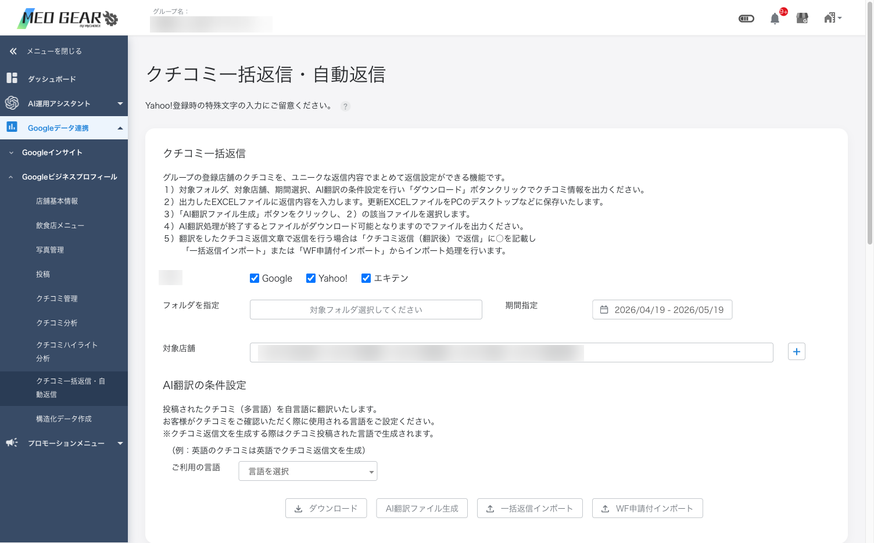Click the 対象店舗 input field
Image resolution: width=874 pixels, height=543 pixels.
pyautogui.click(x=511, y=353)
